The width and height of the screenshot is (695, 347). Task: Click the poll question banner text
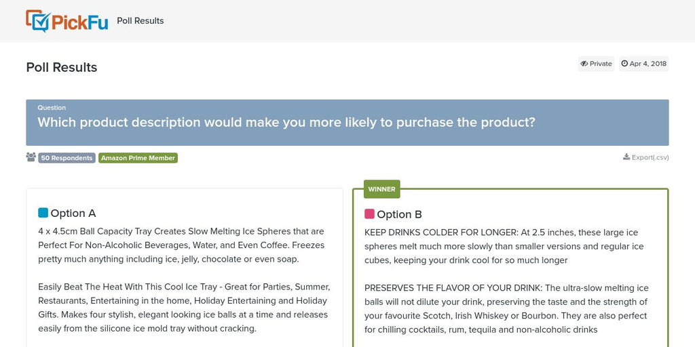click(x=286, y=123)
